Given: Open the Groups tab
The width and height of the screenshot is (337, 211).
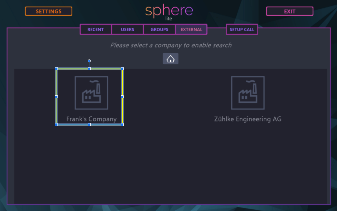Looking at the screenshot, I should click(159, 29).
